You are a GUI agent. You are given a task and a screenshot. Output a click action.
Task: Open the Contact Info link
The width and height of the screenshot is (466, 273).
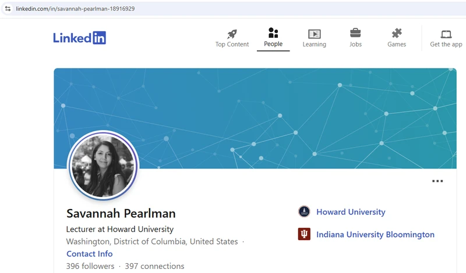coord(90,254)
